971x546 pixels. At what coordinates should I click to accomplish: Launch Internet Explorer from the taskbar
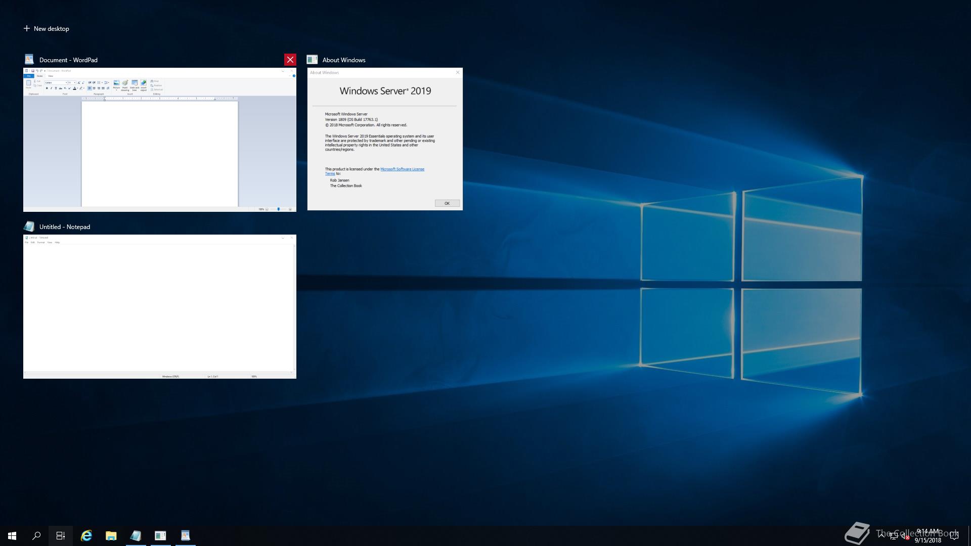pyautogui.click(x=86, y=536)
